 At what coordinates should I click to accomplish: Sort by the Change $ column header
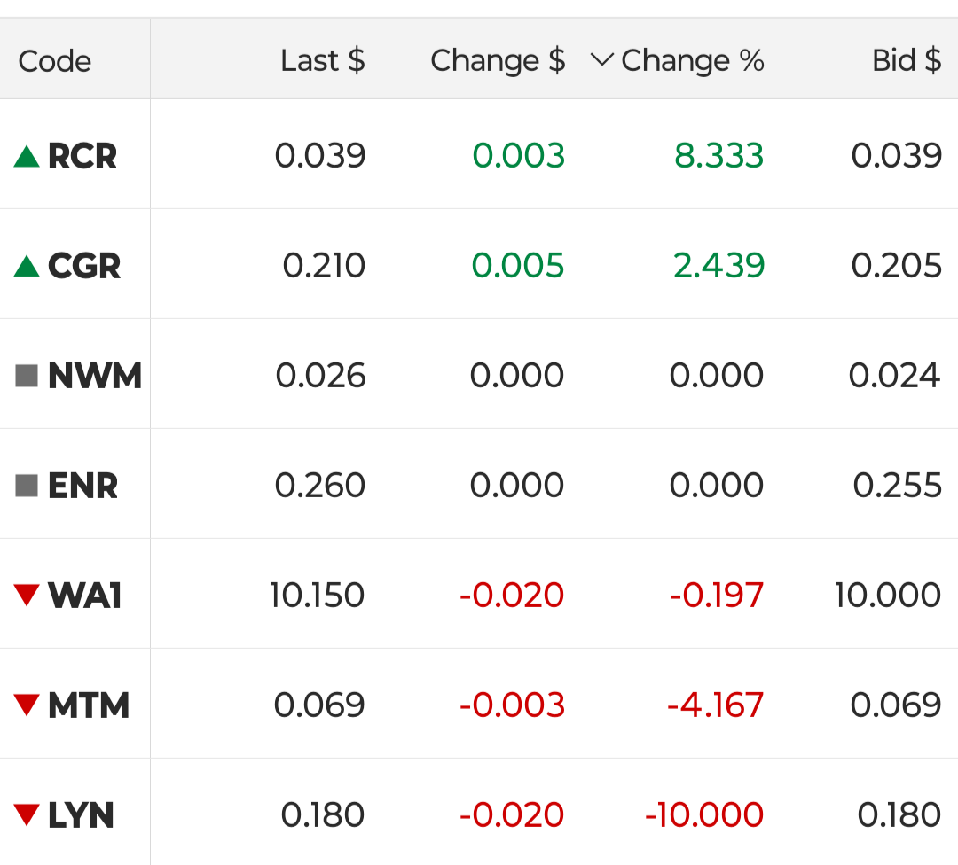pyautogui.click(x=498, y=60)
